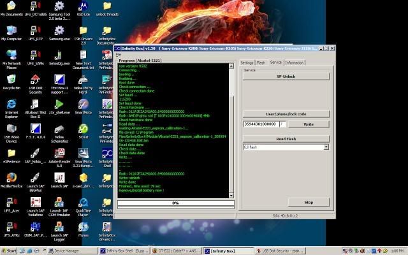Open Adobe Reader 6.0 icon
This screenshot has height=255, width=408.
(59, 154)
